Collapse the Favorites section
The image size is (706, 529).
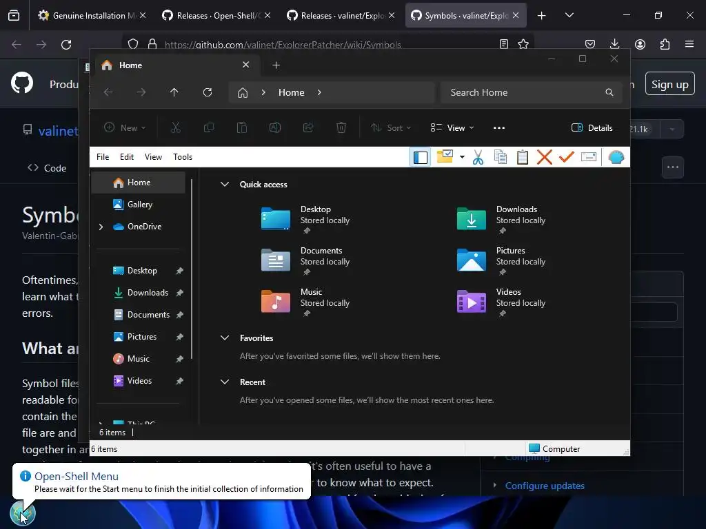[225, 338]
